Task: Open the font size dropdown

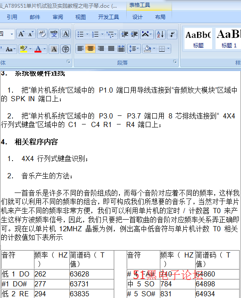Action: click(12, 34)
